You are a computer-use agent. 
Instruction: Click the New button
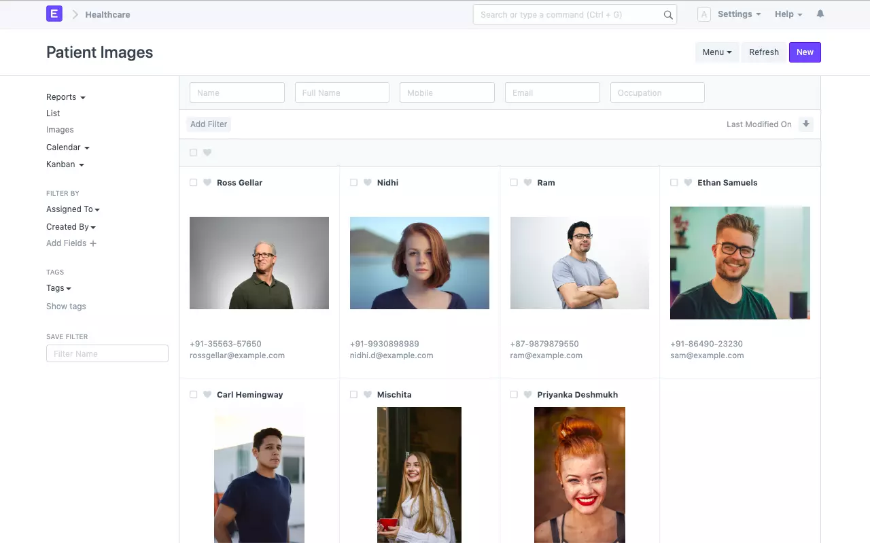804,52
